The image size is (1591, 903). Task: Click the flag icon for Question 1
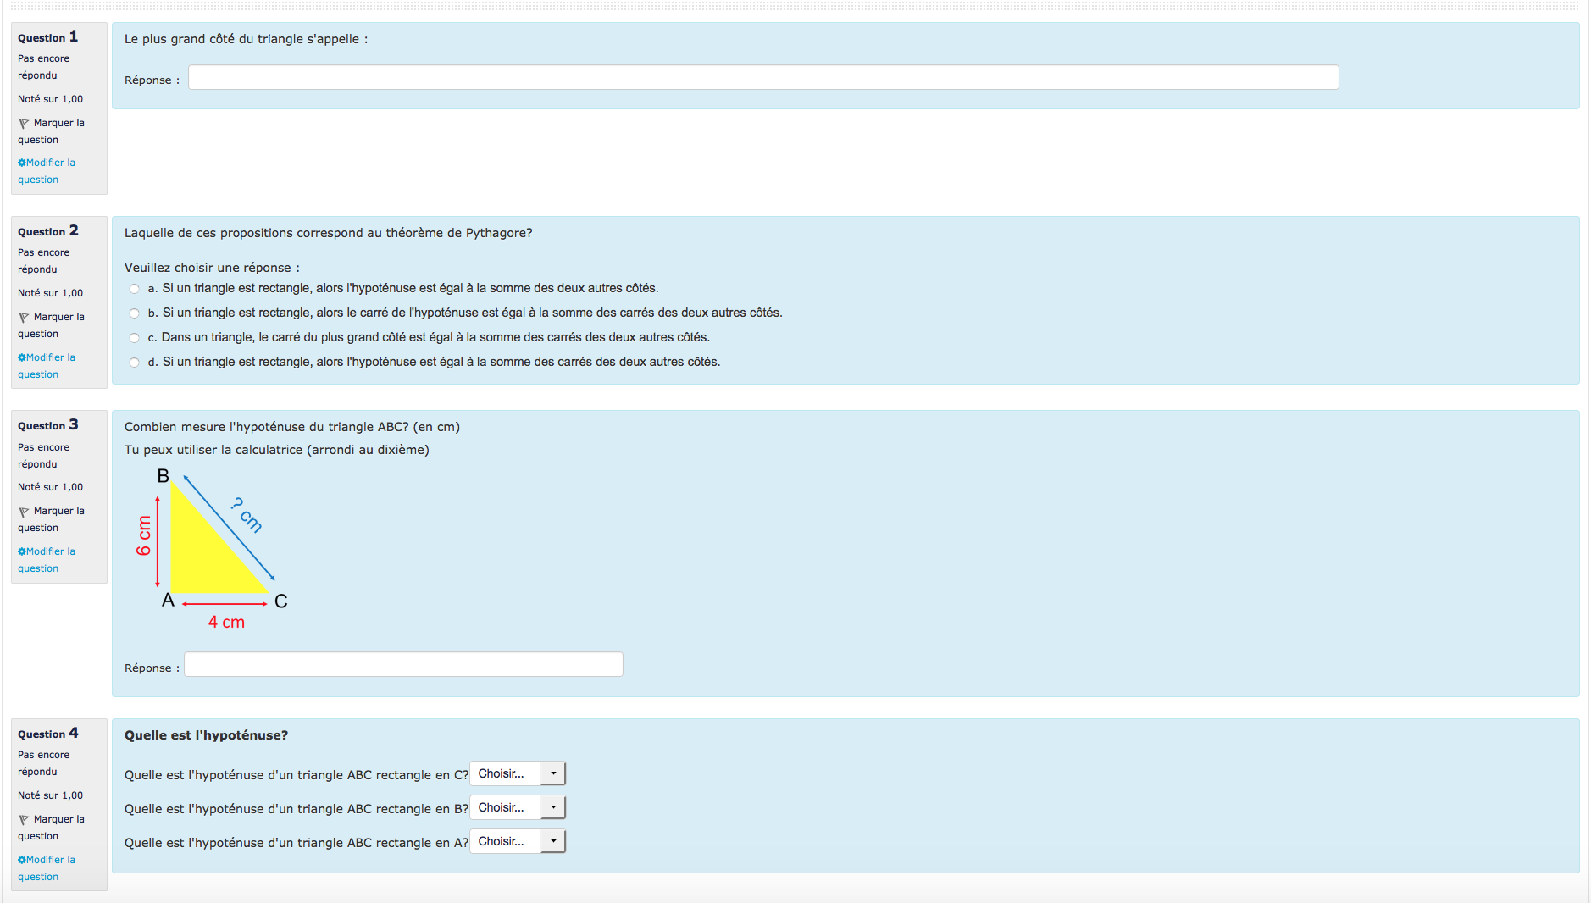24,124
